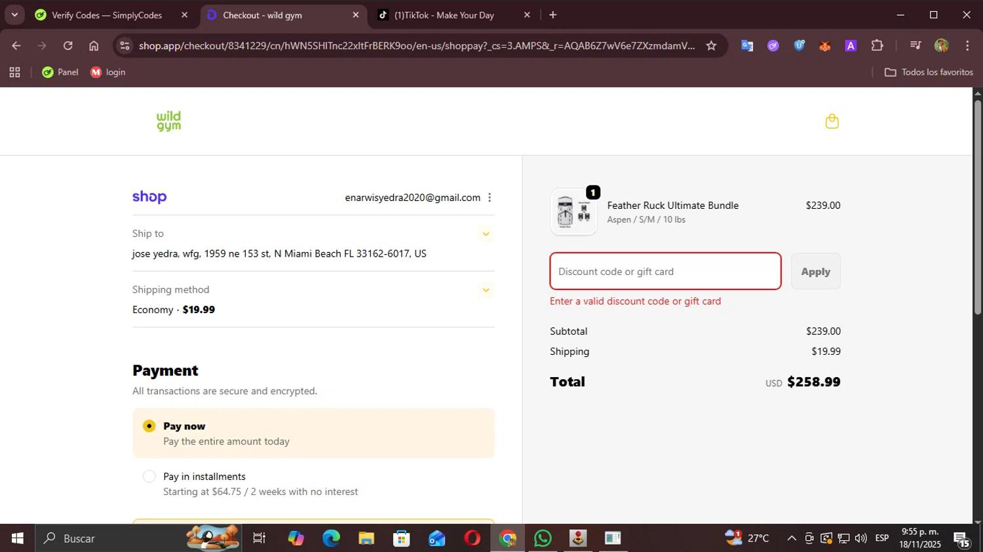Expand the Ship to address section

(486, 234)
